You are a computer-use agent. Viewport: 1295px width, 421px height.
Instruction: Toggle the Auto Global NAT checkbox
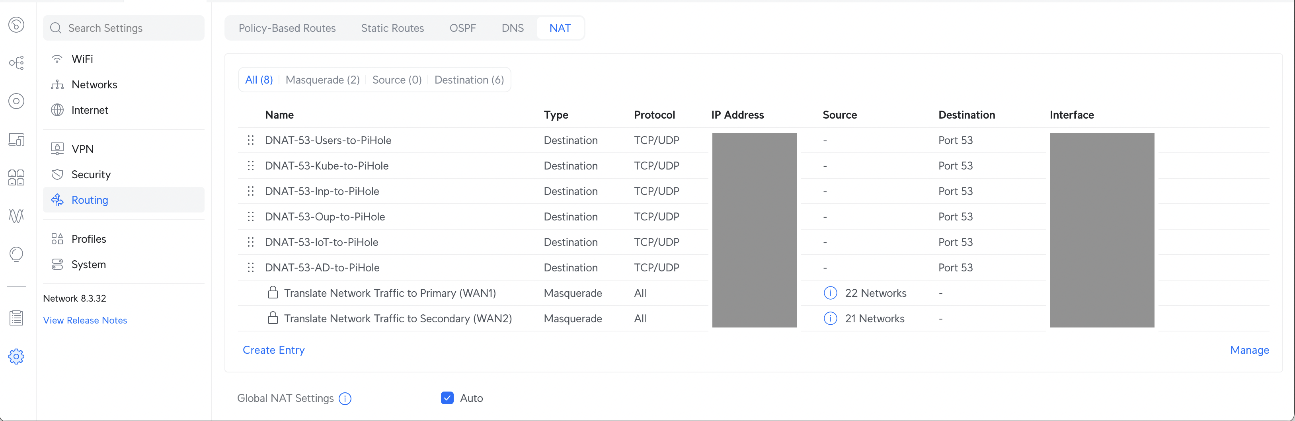[x=447, y=398]
